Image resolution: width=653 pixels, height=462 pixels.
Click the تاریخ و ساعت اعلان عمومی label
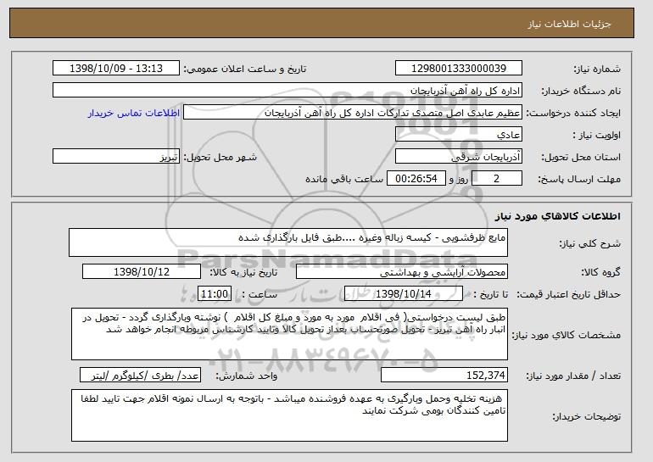point(245,69)
